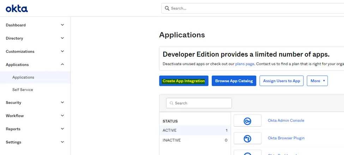Screen dimensions: 344x155
Task: Expand the Security menu chevron
Action: click(x=62, y=103)
